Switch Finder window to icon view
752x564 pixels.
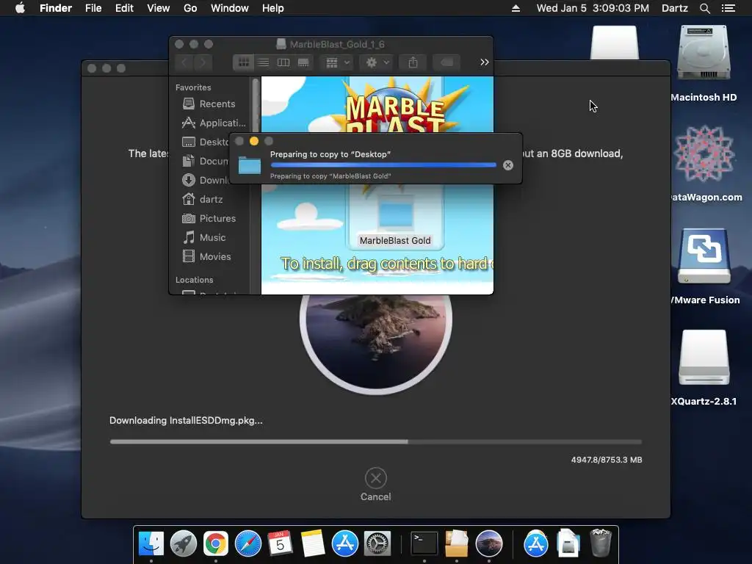(244, 62)
